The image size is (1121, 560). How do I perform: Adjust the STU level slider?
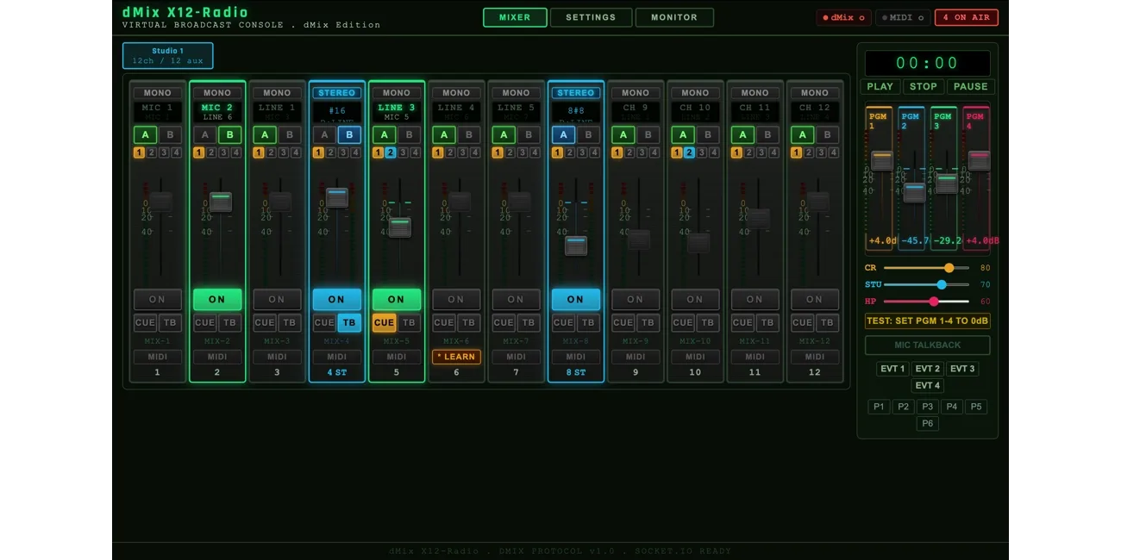click(x=926, y=284)
